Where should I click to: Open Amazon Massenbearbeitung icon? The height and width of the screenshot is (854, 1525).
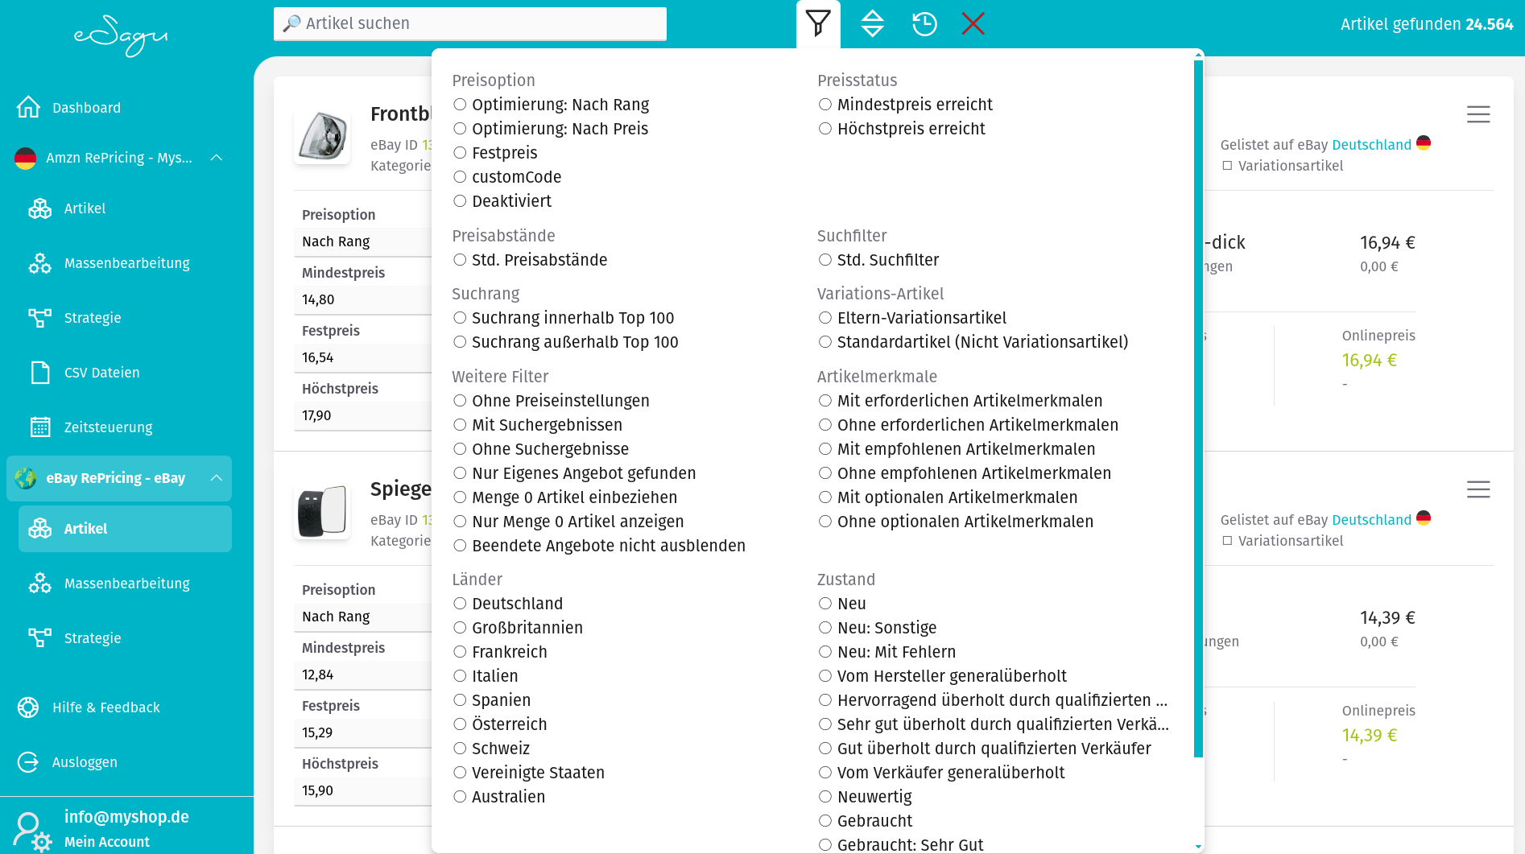pos(40,263)
